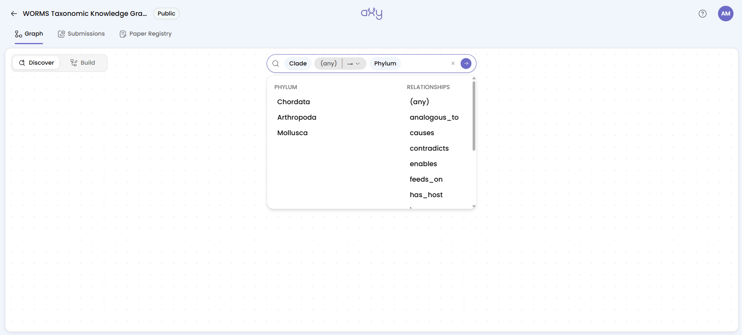The image size is (742, 335).
Task: Select Arthropoda from the Phylum list
Action: point(296,117)
